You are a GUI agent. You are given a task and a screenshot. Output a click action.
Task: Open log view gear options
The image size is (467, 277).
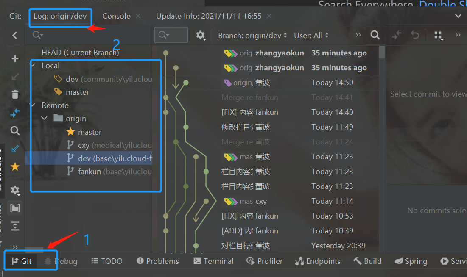[x=201, y=36]
